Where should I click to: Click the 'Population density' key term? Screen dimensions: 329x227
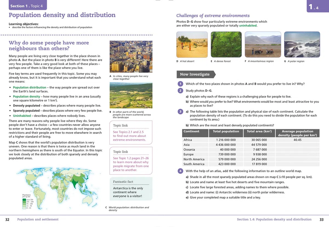point(27,97)
